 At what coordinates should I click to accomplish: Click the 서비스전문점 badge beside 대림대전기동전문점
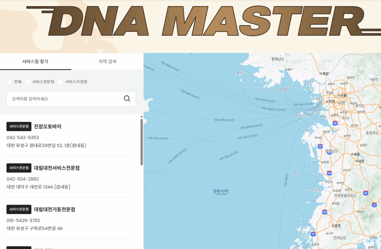point(19,209)
